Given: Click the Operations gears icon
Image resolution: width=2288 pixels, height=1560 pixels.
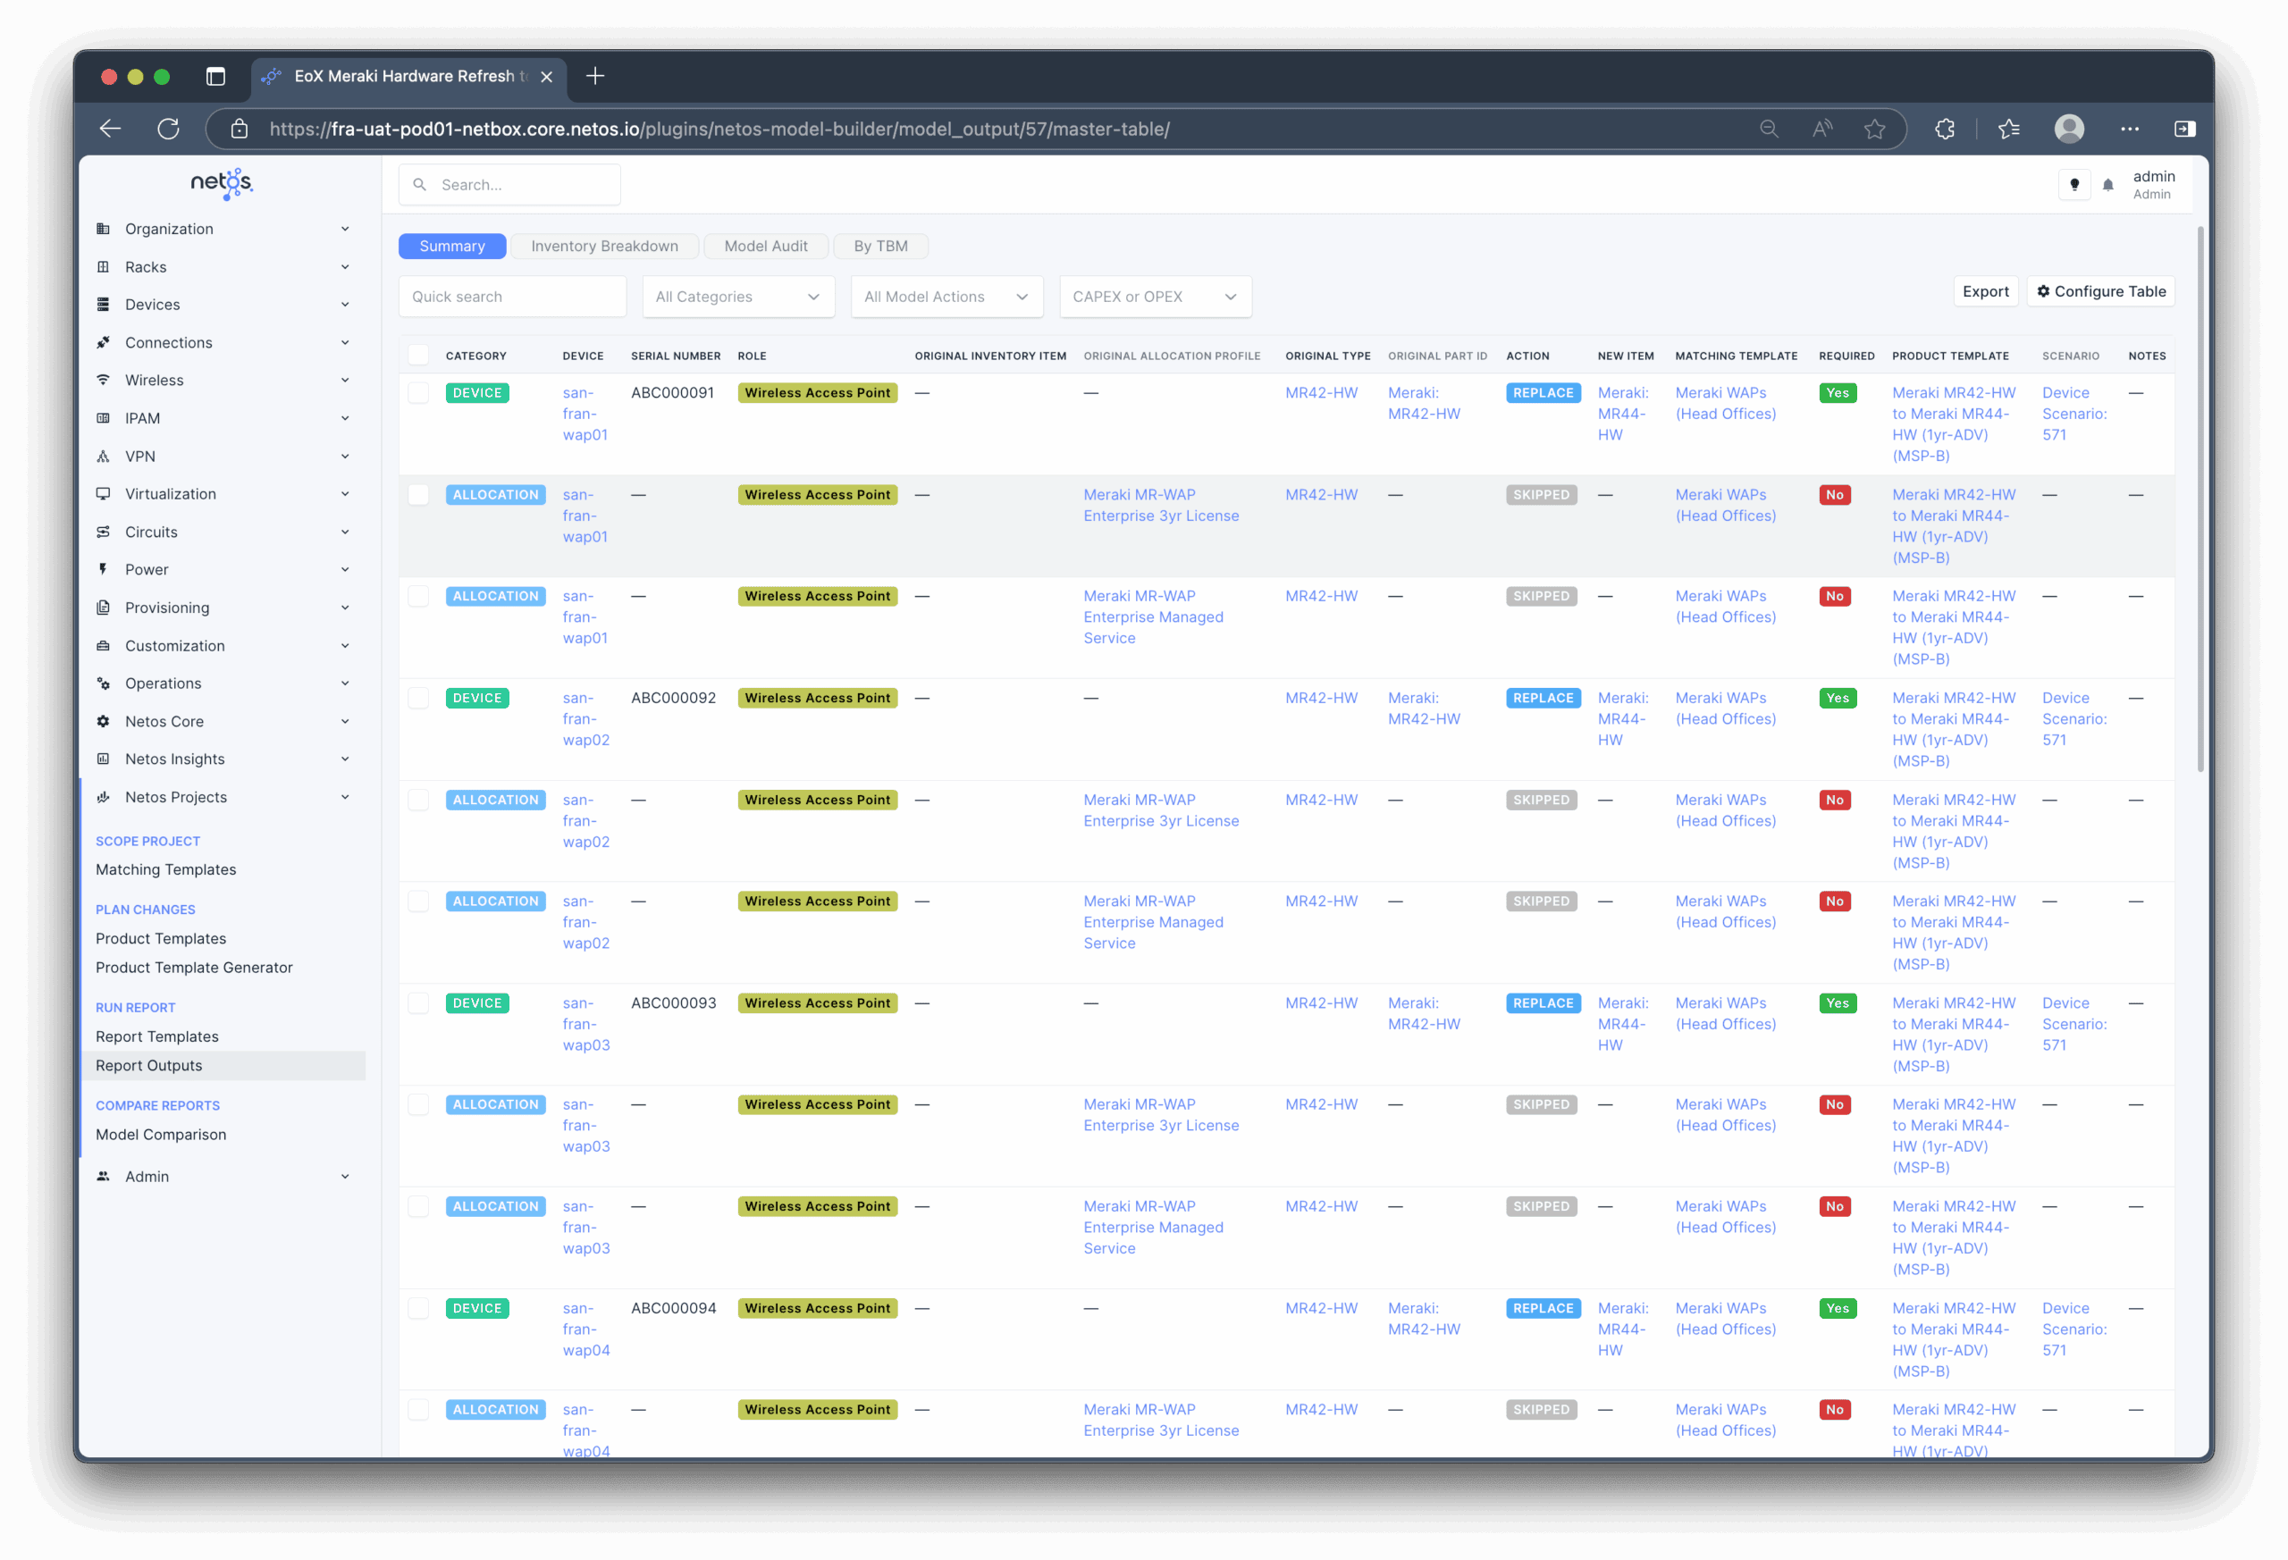Looking at the screenshot, I should 104,683.
